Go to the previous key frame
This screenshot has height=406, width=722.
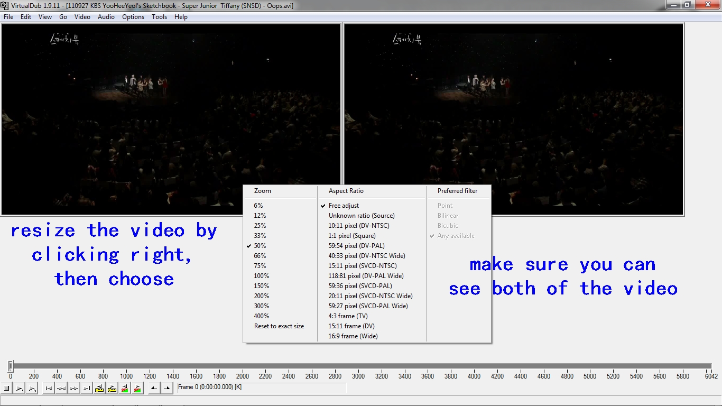[99, 389]
